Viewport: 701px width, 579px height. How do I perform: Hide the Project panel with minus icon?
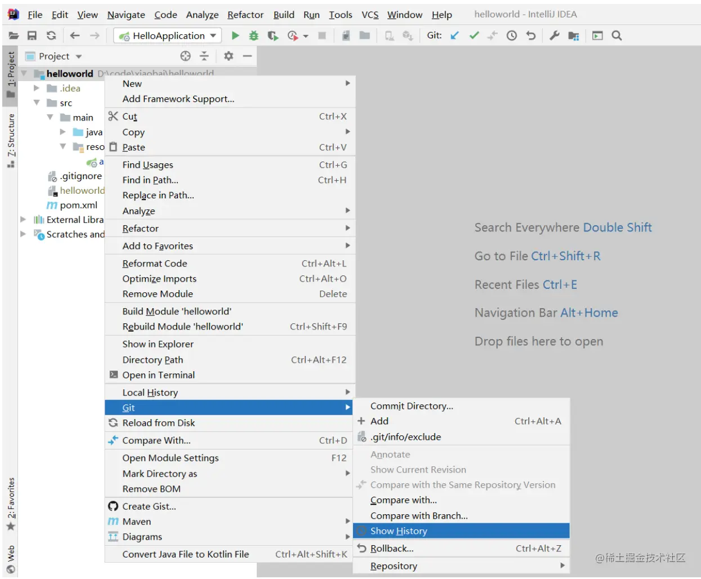click(x=247, y=56)
